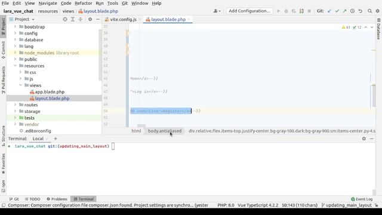The image size is (382, 215).
Task: Toggle the Favorites tool window button
Action: pyautogui.click(x=3, y=164)
